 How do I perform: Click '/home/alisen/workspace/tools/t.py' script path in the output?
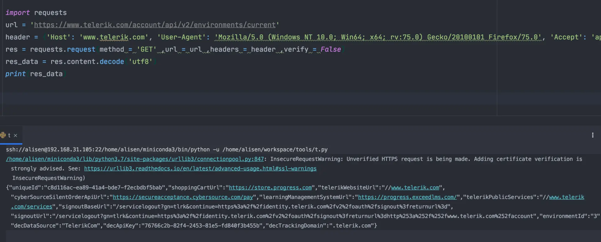[275, 149]
